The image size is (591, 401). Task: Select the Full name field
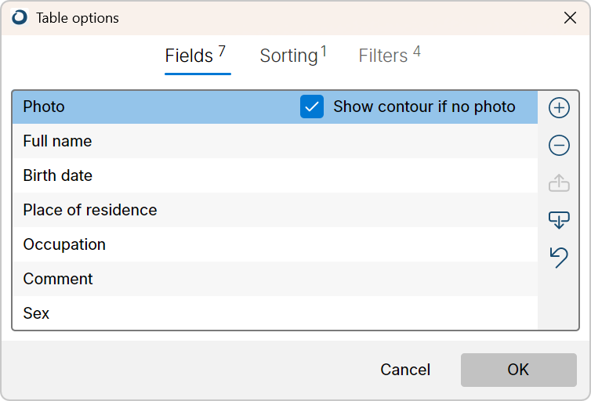(275, 141)
